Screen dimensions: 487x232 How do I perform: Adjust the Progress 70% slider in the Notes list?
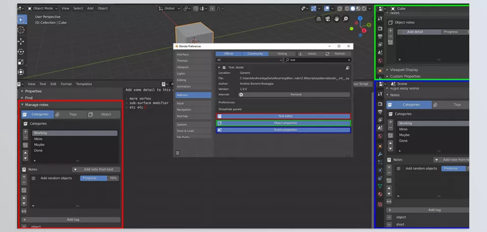pos(99,178)
